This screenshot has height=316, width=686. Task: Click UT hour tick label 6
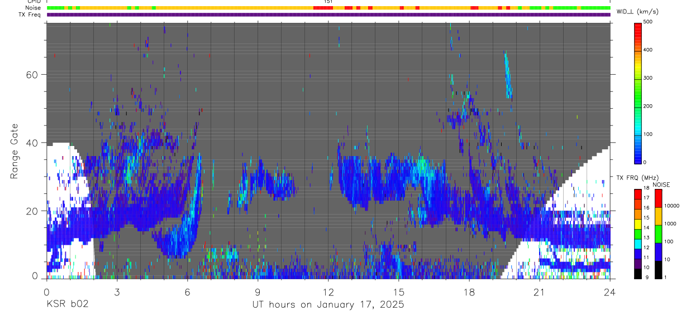coord(187,291)
